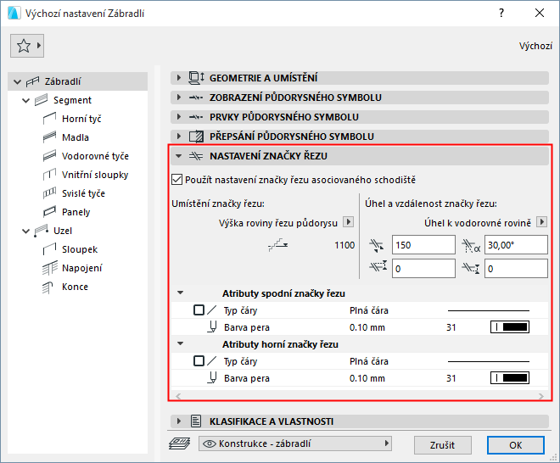Click the Zábradlí railing icon in tree
This screenshot has height=463, width=560.
[32, 81]
